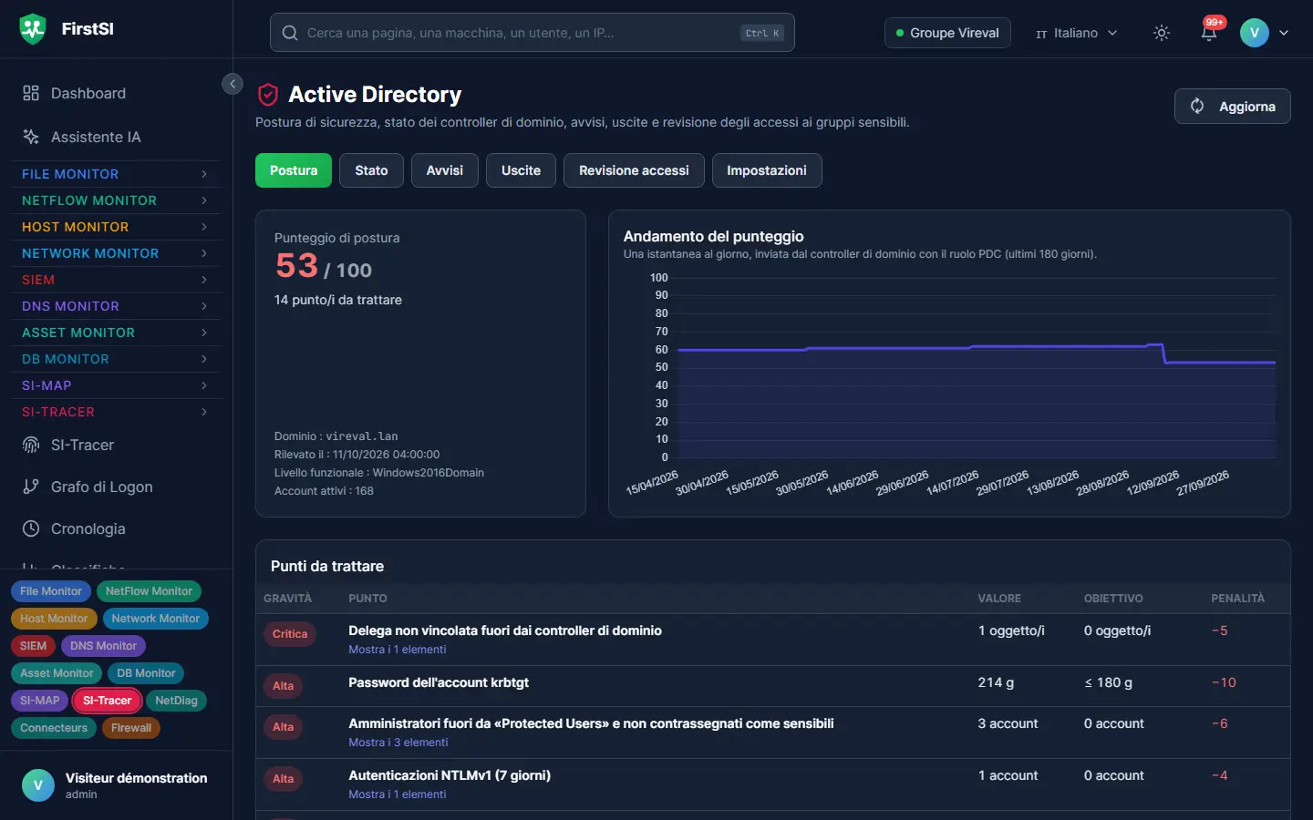Expand ASSET MONITOR section
This screenshot has width=1313, height=820.
(x=116, y=333)
